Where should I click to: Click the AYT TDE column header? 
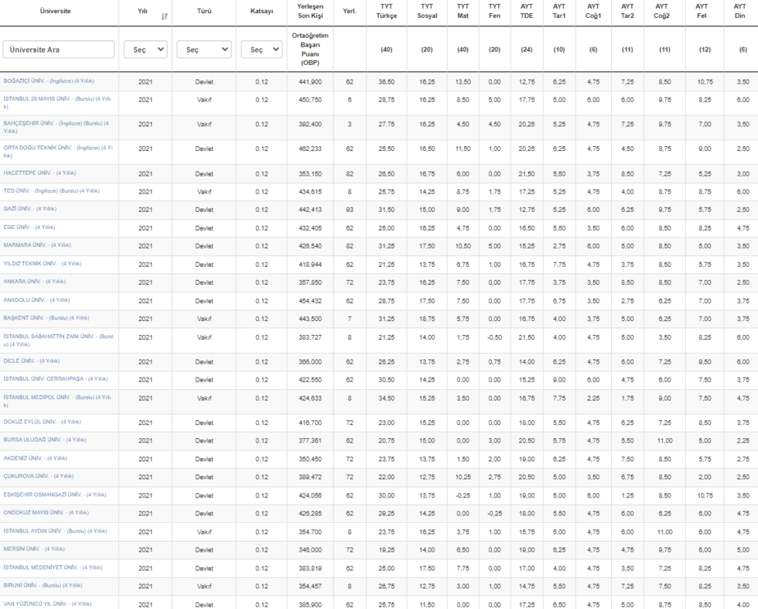pyautogui.click(x=527, y=11)
